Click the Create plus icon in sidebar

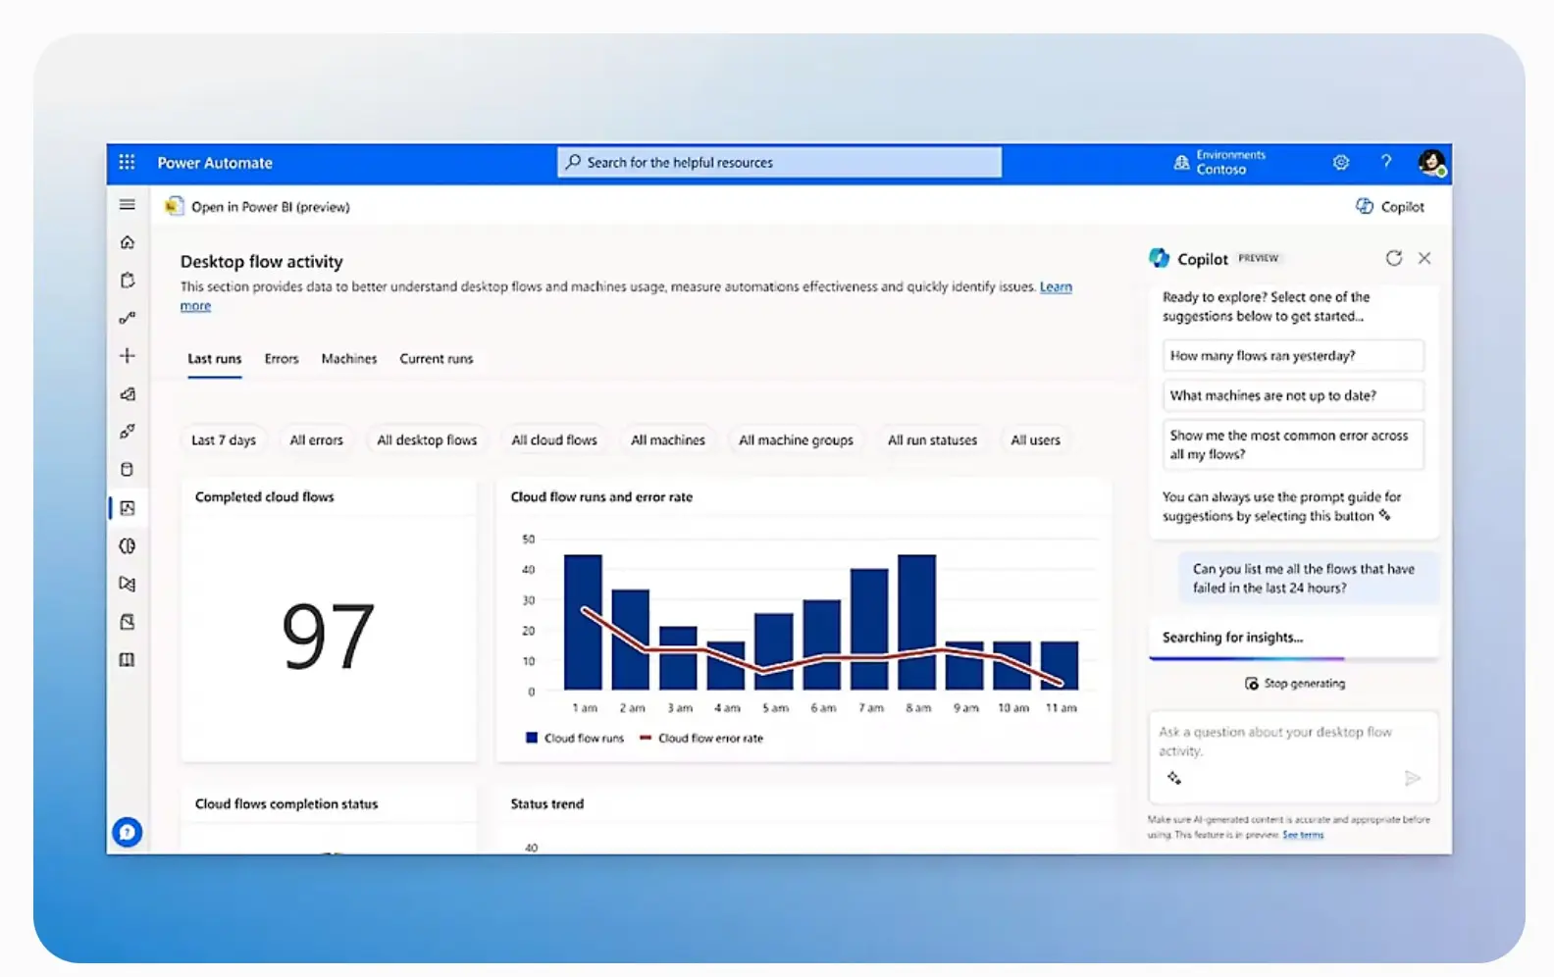pyautogui.click(x=128, y=356)
